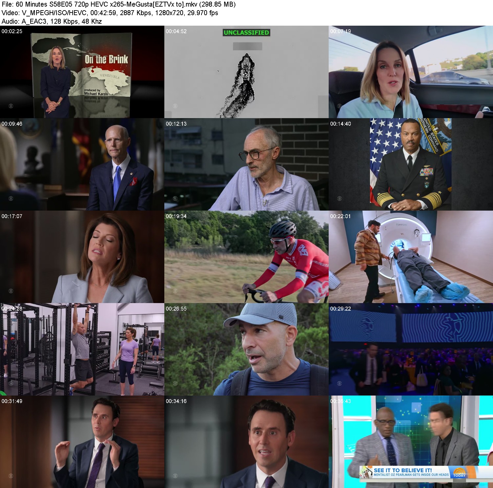The image size is (493, 488).
Task: Click the file name line in header
Action: (119, 4)
